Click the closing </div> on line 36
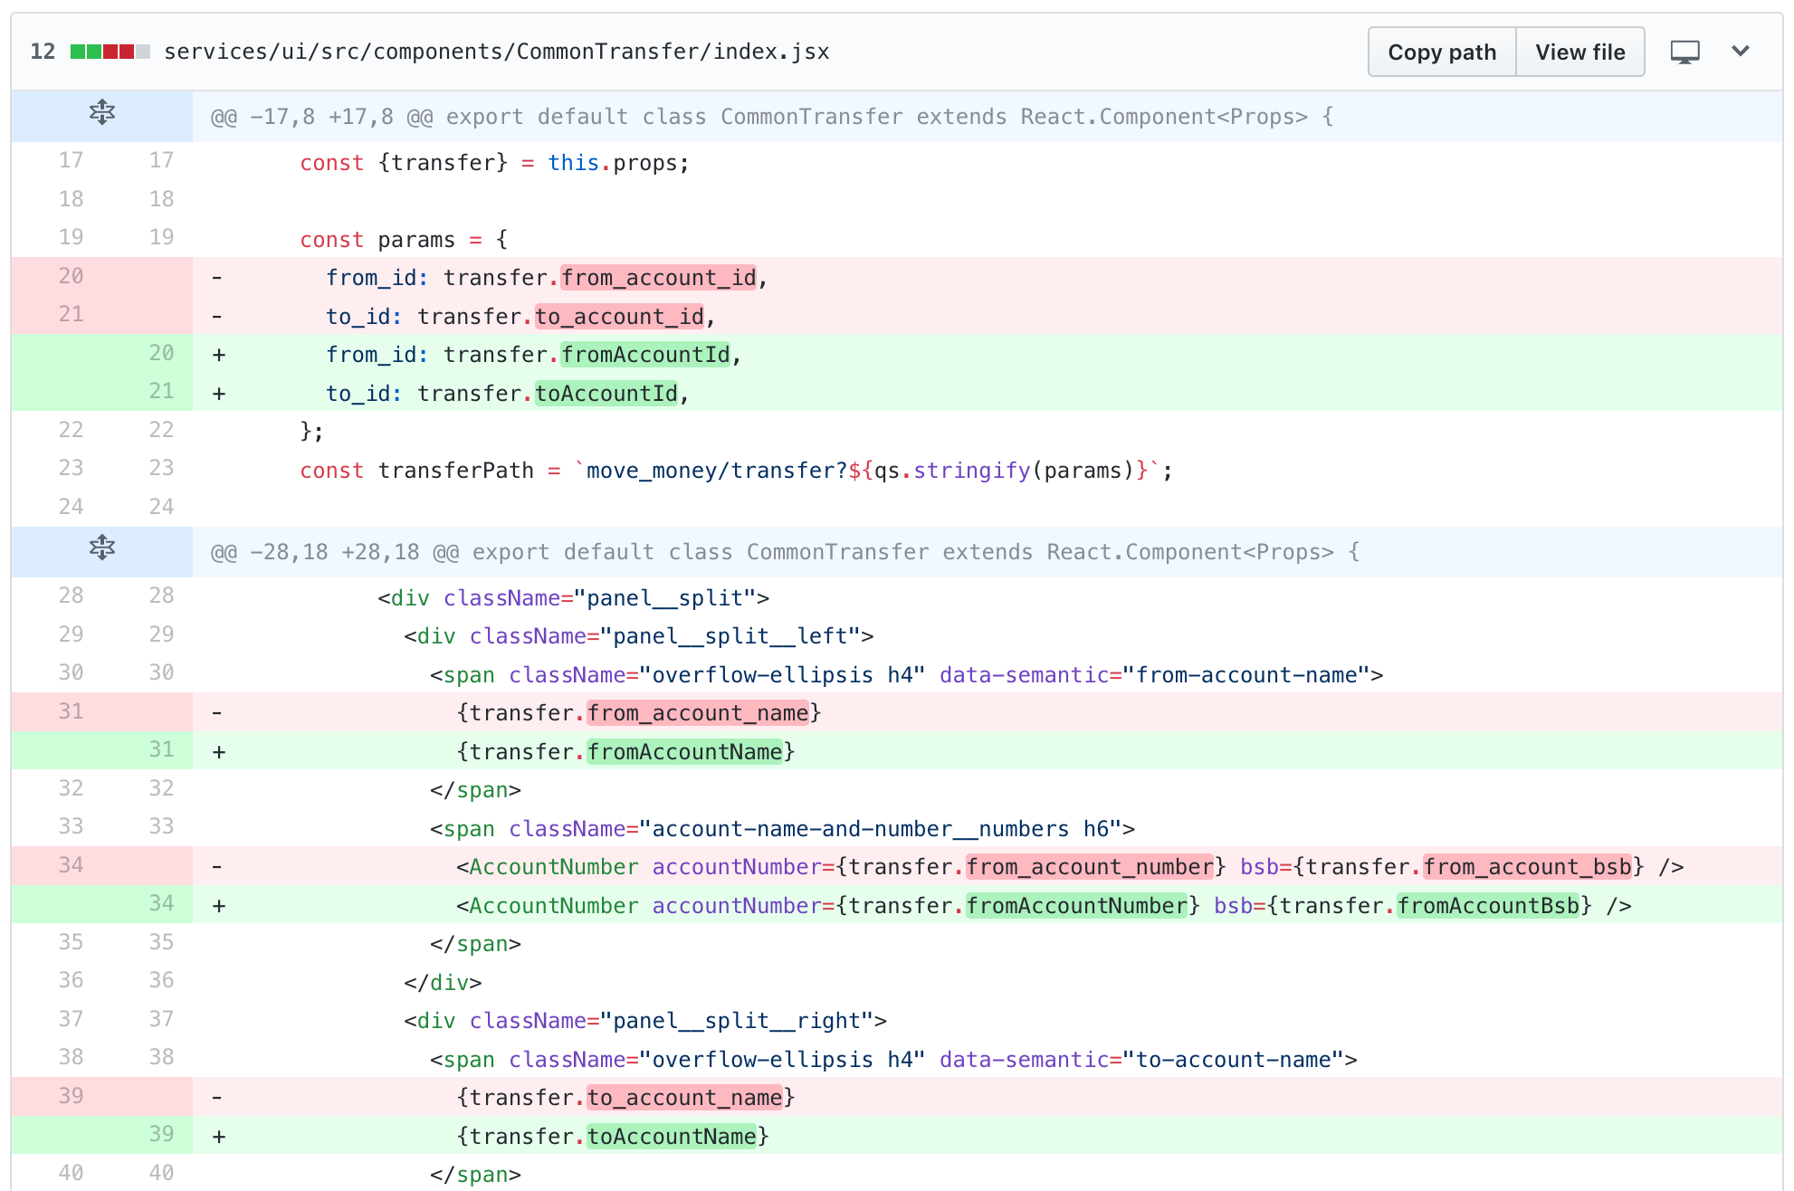This screenshot has height=1191, width=1794. pyautogui.click(x=443, y=983)
